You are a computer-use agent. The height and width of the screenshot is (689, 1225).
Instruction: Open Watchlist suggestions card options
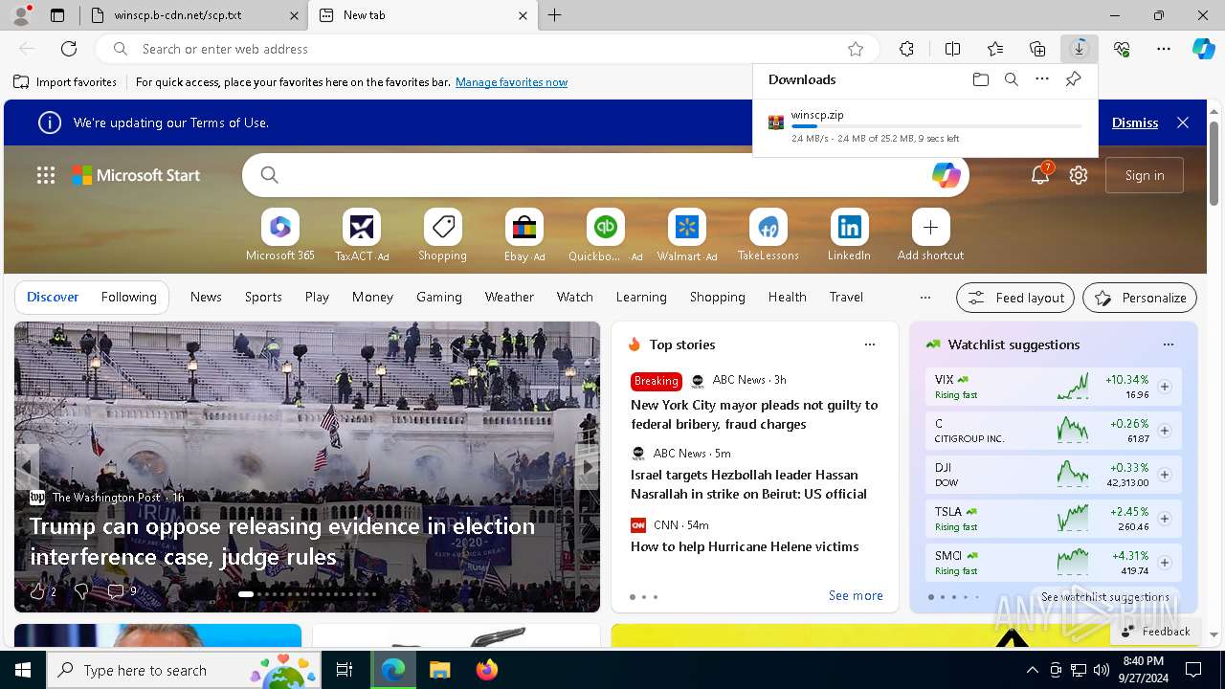[x=1168, y=344]
